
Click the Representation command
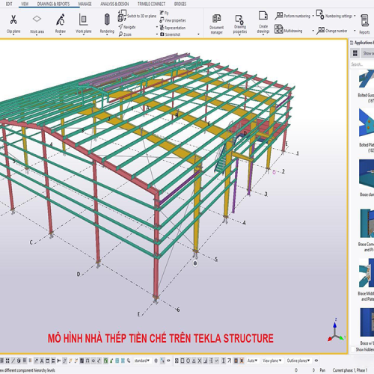[x=173, y=28]
